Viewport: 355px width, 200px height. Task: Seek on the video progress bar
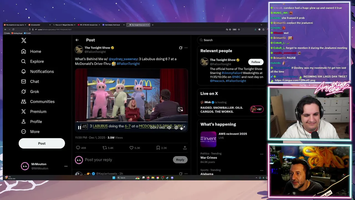tap(131, 122)
